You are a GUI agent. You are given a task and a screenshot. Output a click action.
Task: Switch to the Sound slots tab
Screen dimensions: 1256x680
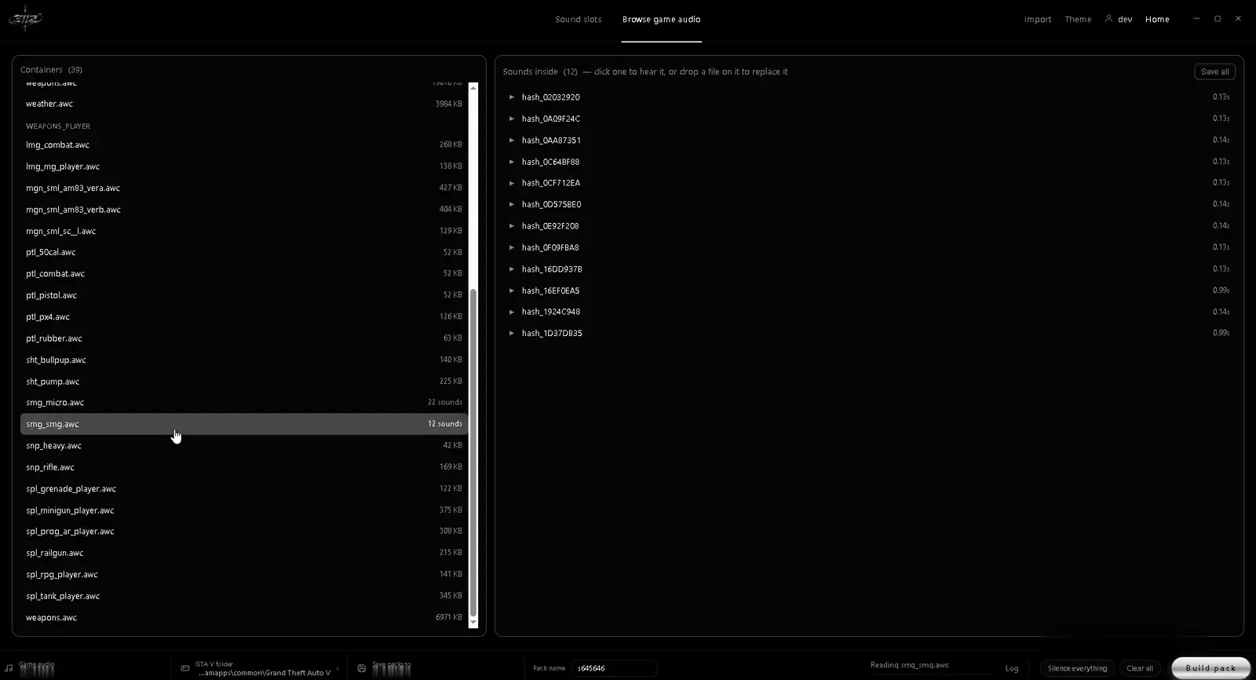click(x=579, y=20)
